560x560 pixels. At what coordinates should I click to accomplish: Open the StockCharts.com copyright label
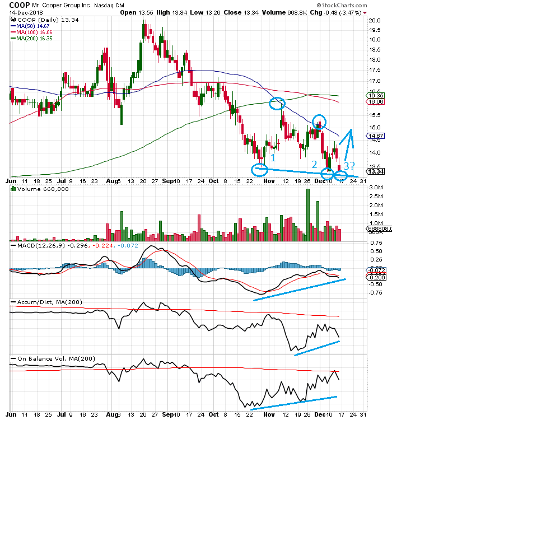click(342, 5)
